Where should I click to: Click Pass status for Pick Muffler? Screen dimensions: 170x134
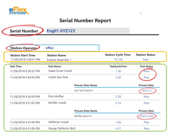146,97
